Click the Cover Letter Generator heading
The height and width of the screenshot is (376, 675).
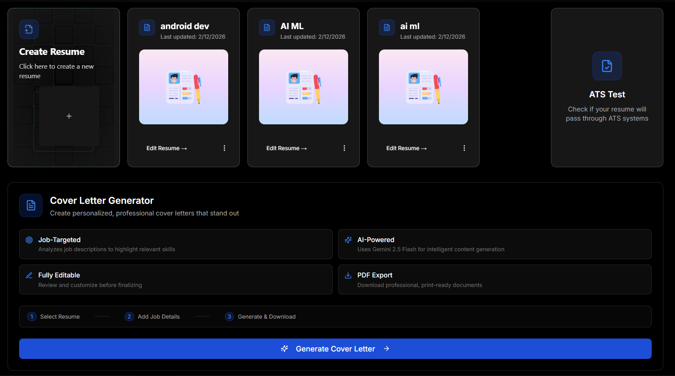point(102,200)
